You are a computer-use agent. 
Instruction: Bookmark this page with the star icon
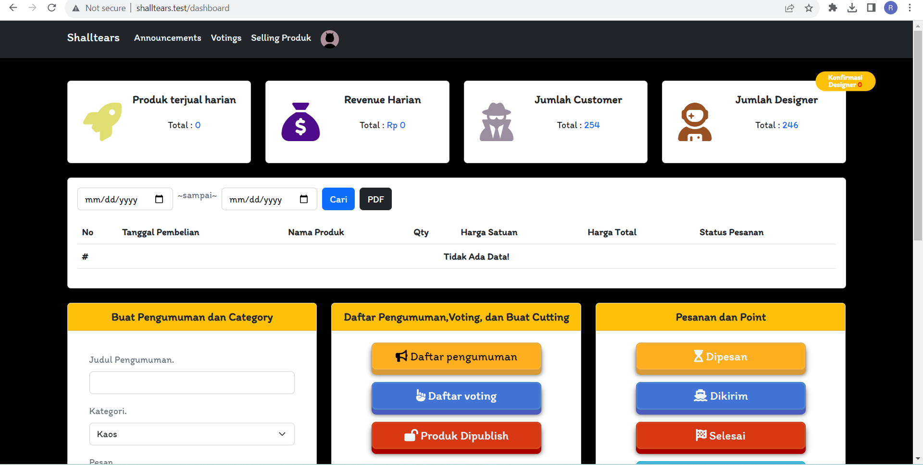(809, 8)
